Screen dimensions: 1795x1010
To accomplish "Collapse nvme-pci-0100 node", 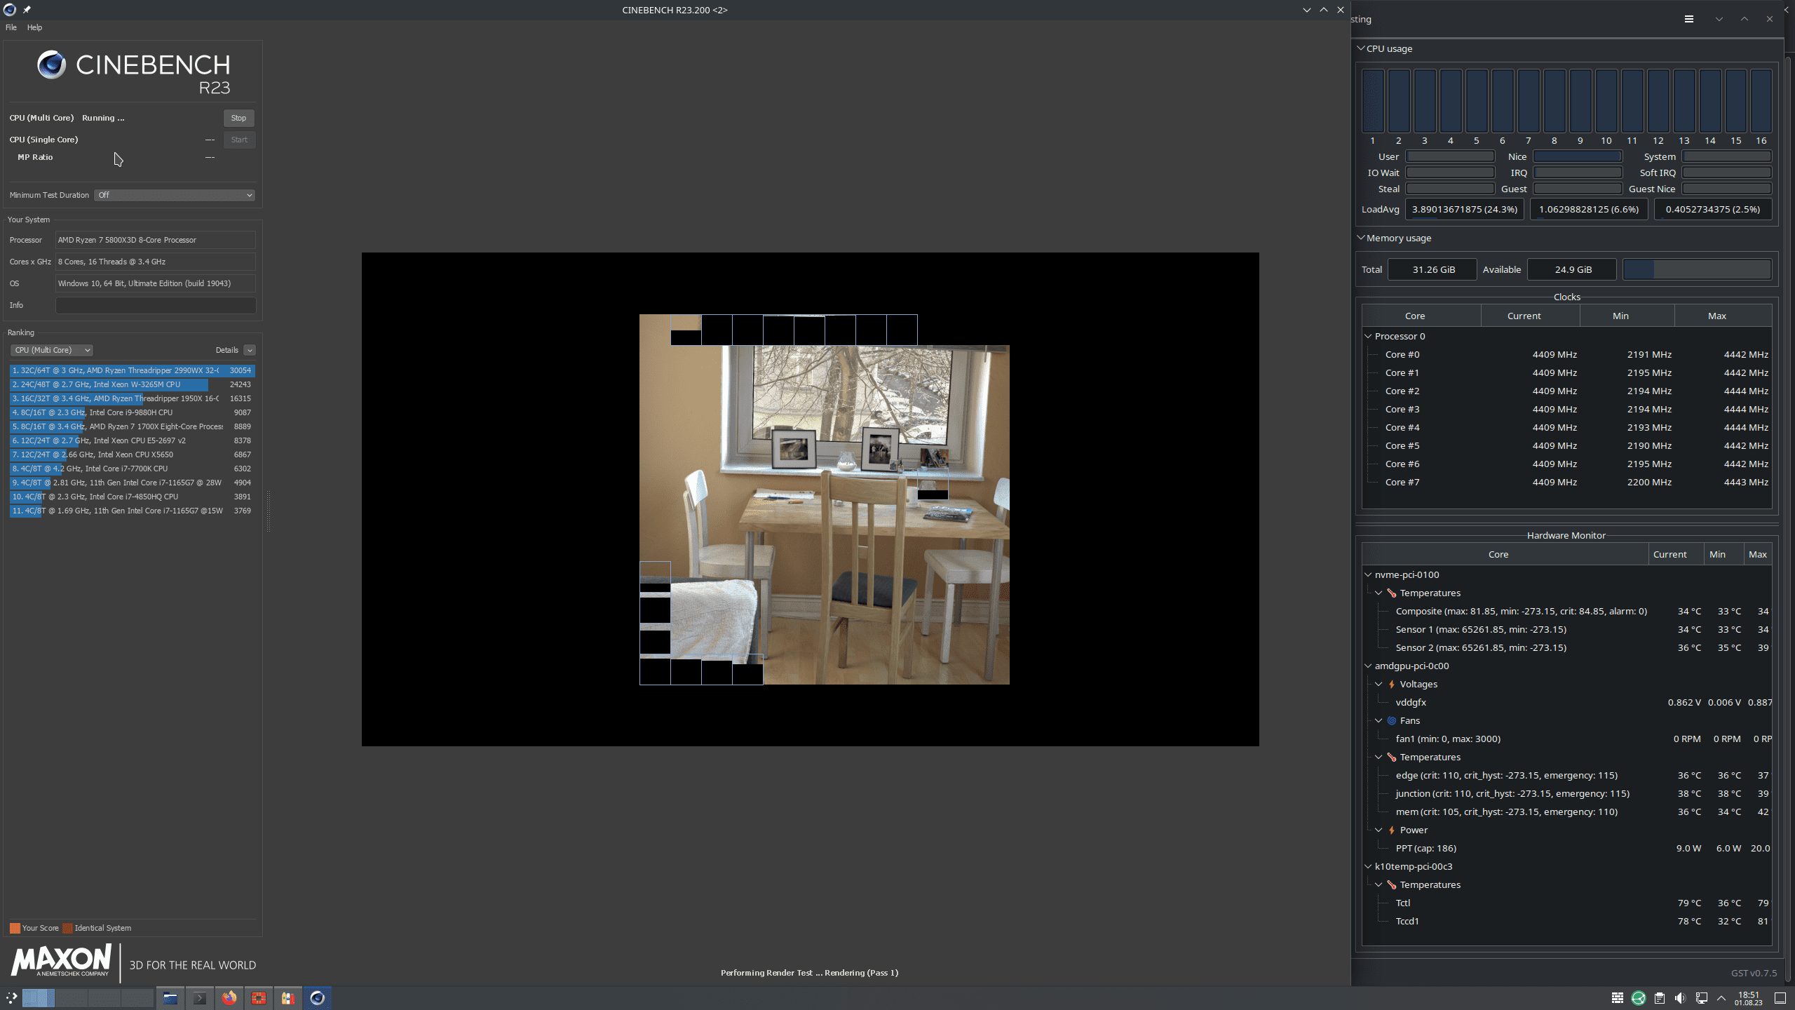I will pyautogui.click(x=1368, y=574).
